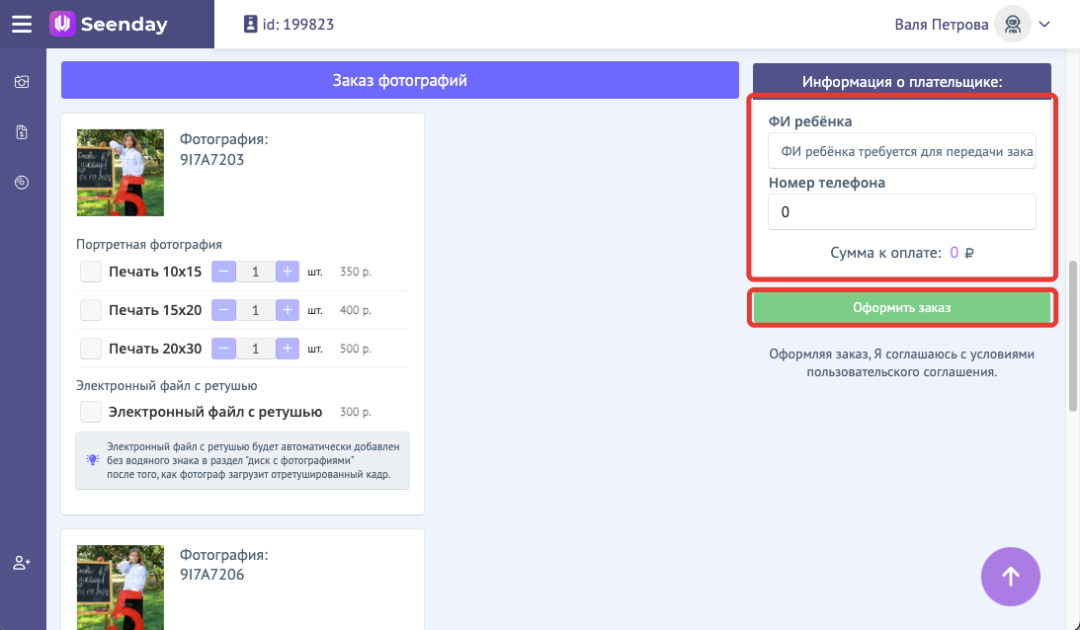
Task: Click the Seenday logo
Action: (109, 25)
